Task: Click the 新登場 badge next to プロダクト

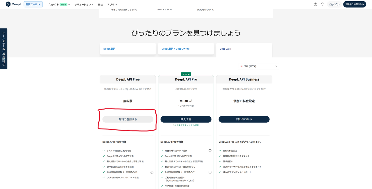Action: pos(63,5)
